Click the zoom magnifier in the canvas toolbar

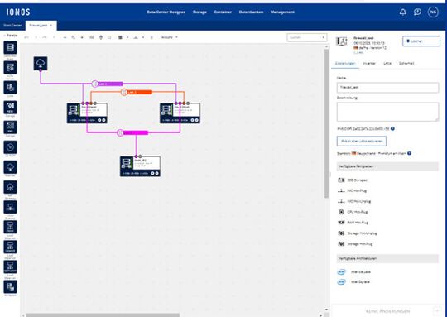[x=74, y=37]
